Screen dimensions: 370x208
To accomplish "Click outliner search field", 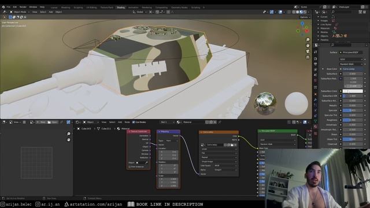I will tap(342, 12).
